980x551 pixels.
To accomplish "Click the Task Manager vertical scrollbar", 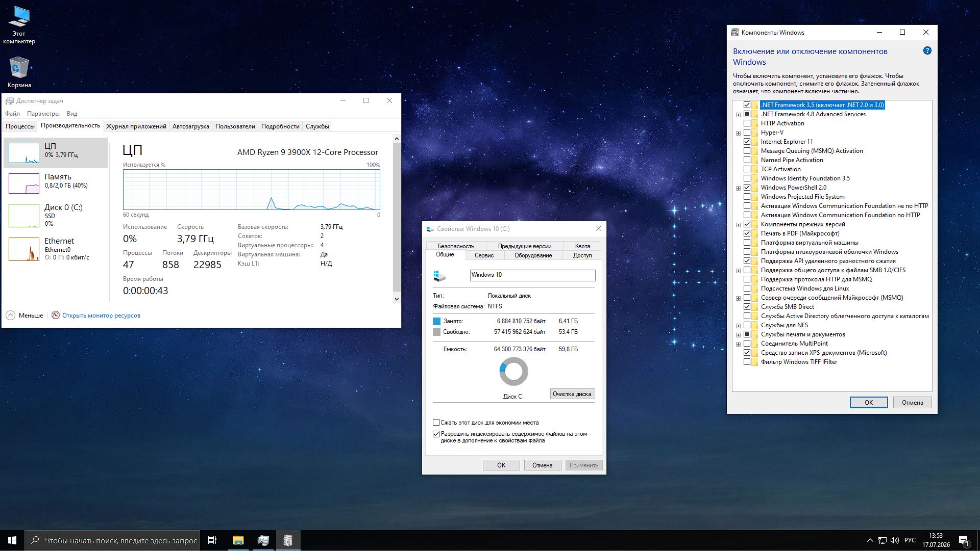I will pyautogui.click(x=397, y=219).
